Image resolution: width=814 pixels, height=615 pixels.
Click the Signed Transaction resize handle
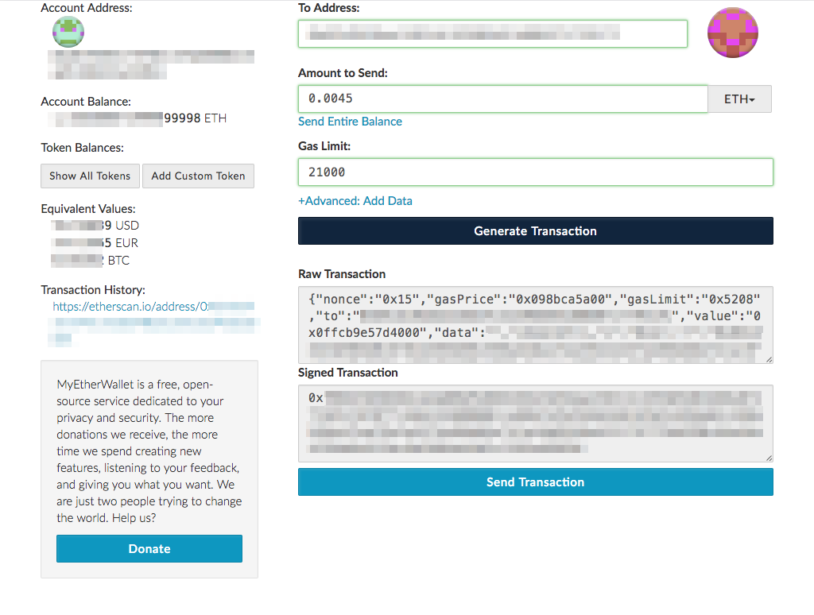coord(769,458)
